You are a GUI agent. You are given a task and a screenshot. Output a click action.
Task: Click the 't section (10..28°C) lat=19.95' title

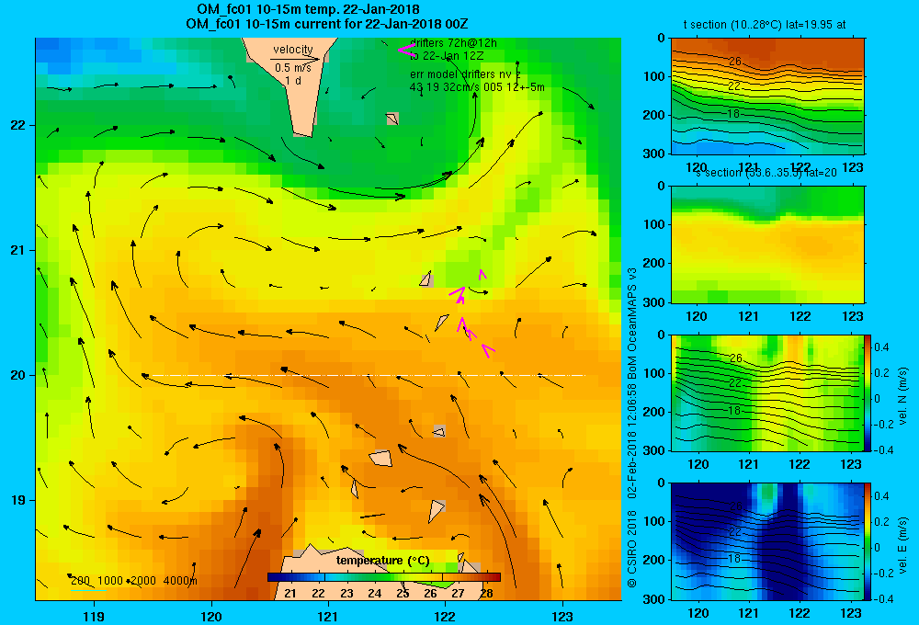click(x=765, y=25)
